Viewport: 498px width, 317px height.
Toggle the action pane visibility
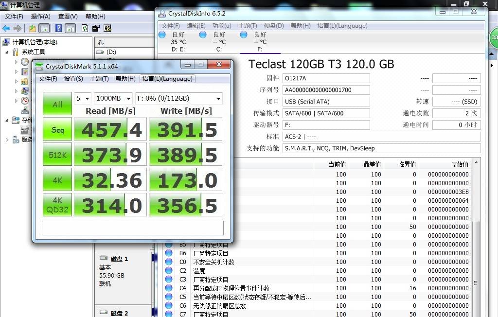click(x=71, y=28)
